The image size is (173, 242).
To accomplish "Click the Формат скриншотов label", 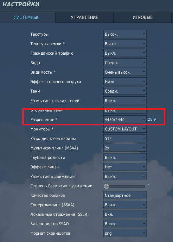I will pos(50,233).
